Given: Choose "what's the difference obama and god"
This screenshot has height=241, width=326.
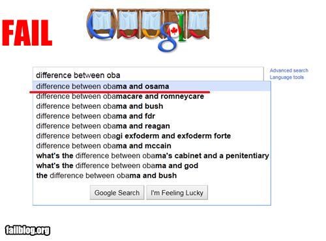Looking at the screenshot, I should tap(152, 165).
